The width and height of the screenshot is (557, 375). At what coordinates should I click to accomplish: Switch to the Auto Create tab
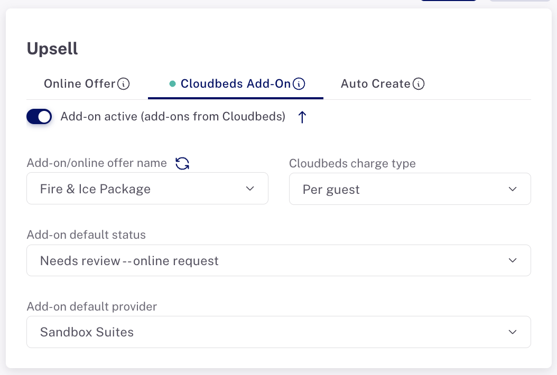pyautogui.click(x=383, y=84)
